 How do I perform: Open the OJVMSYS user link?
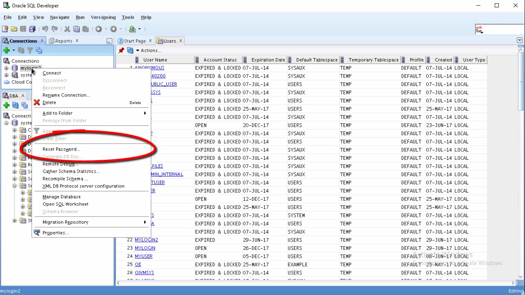click(x=145, y=273)
